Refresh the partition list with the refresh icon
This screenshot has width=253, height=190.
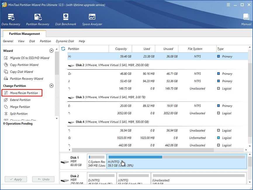(x=63, y=49)
